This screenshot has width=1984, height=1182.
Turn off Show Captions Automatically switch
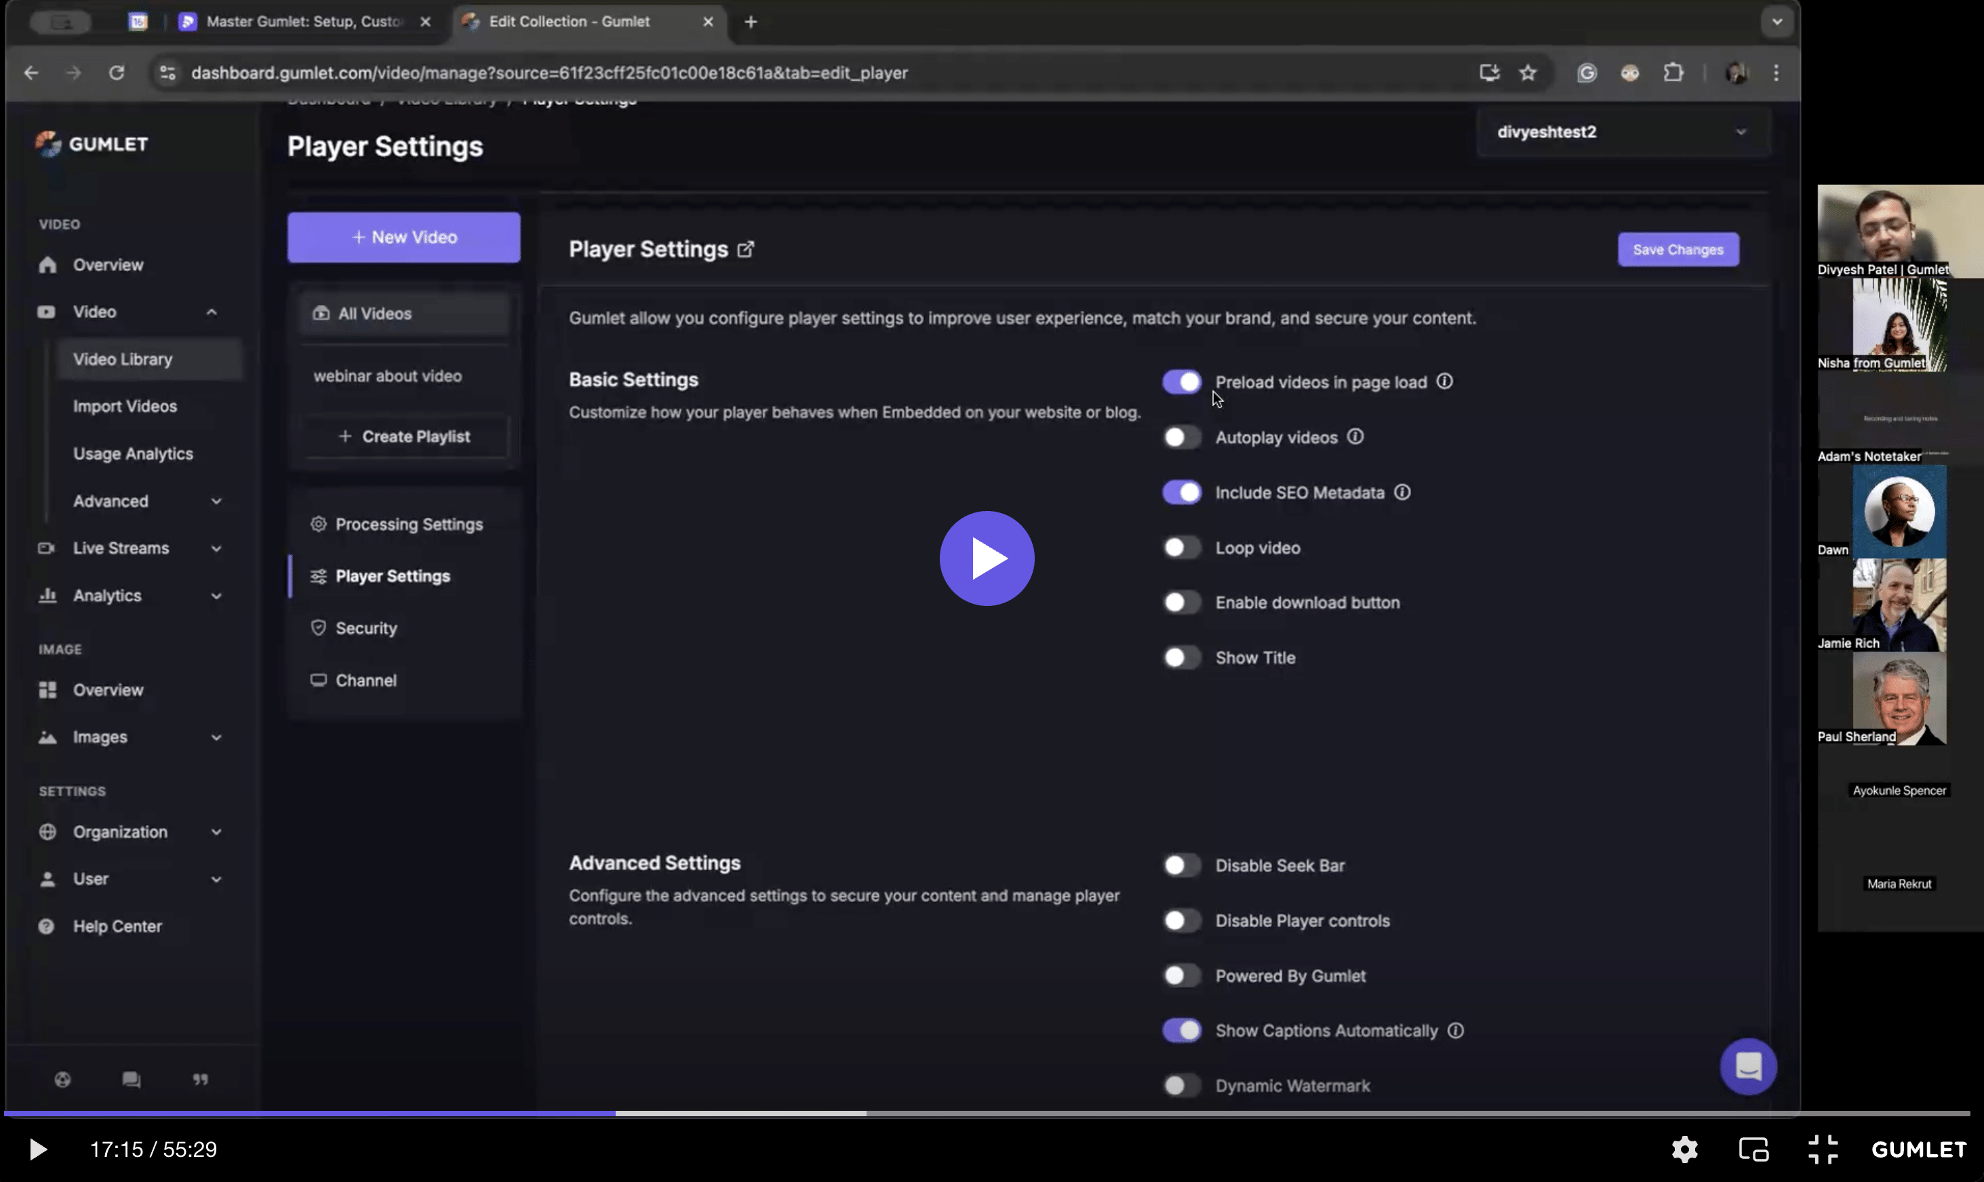(x=1182, y=1031)
